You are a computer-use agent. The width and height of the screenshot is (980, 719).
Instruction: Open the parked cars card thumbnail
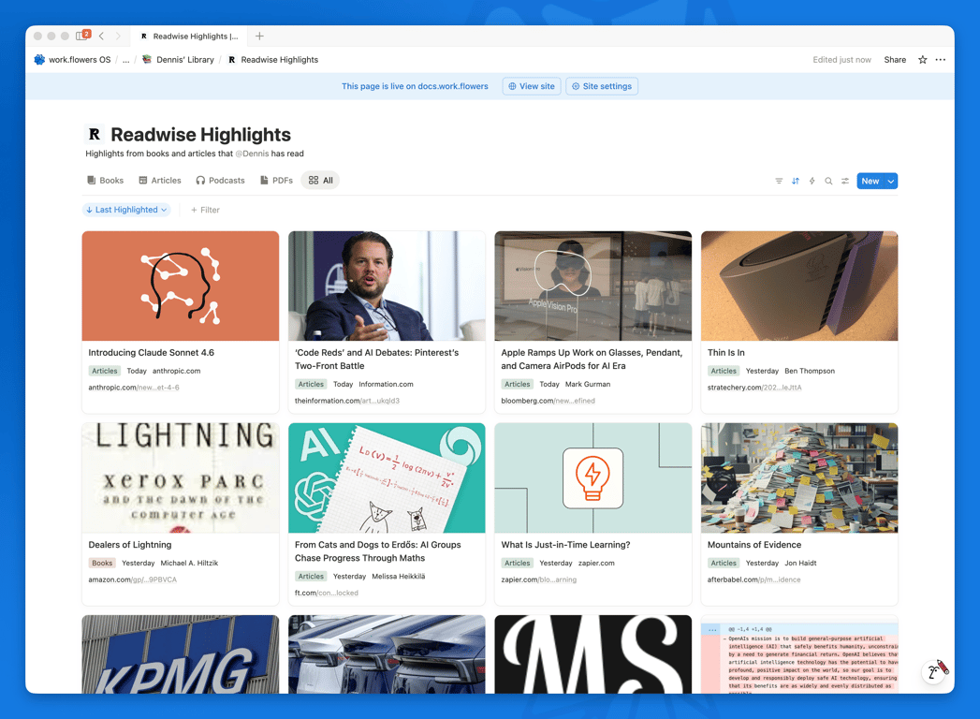387,654
